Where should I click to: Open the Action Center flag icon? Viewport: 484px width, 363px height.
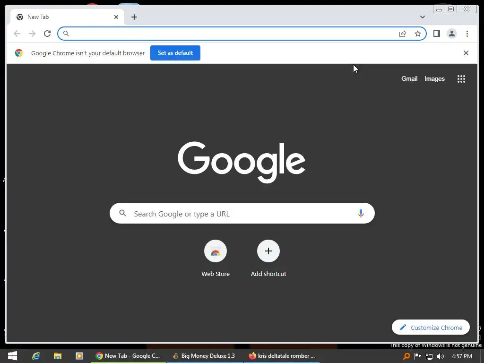418,356
